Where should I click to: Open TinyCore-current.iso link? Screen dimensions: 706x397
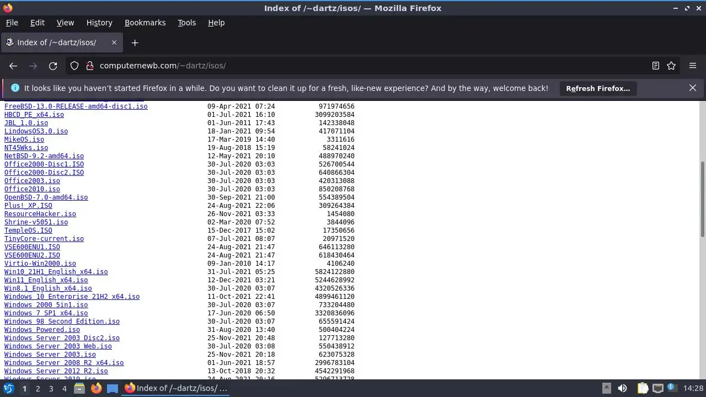[44, 239]
